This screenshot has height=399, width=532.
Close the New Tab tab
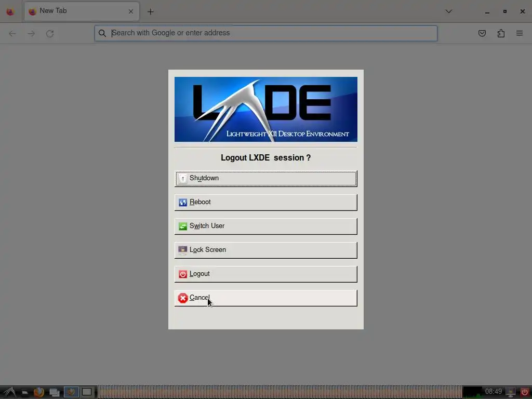pyautogui.click(x=131, y=11)
